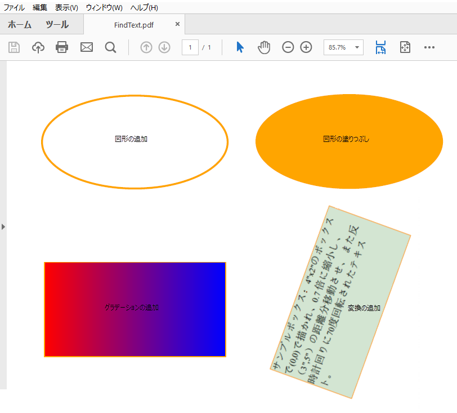Open more tools ellipsis menu
Image resolution: width=457 pixels, height=413 pixels.
point(429,47)
